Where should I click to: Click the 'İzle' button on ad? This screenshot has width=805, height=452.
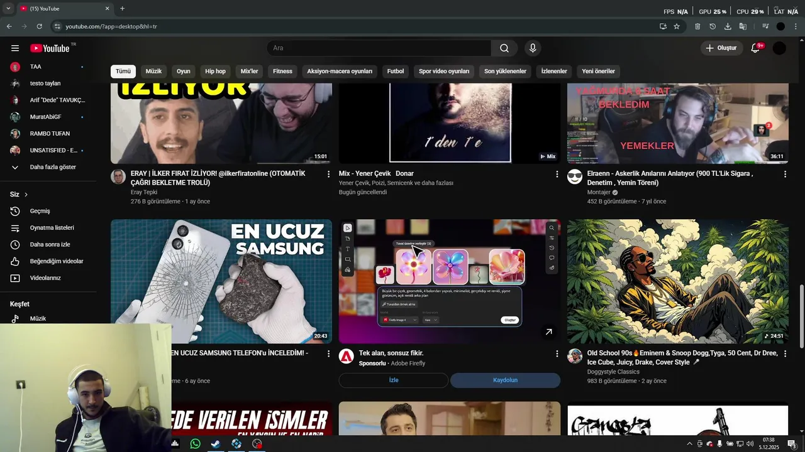point(394,380)
